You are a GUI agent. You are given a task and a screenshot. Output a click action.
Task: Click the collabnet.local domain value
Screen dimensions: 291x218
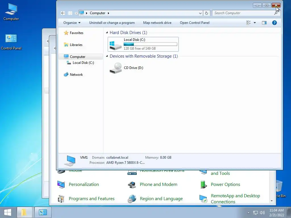tap(117, 157)
